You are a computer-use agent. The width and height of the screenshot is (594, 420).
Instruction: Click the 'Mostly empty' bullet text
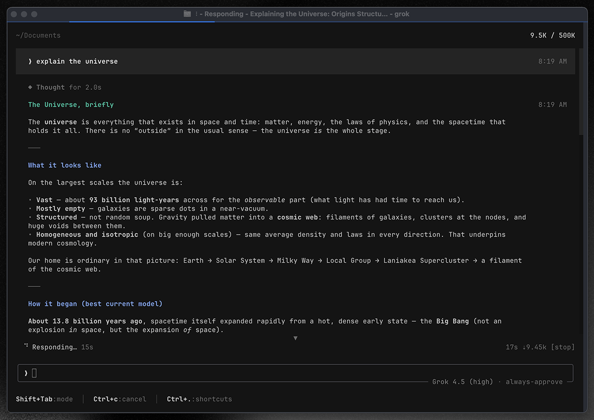61,209
